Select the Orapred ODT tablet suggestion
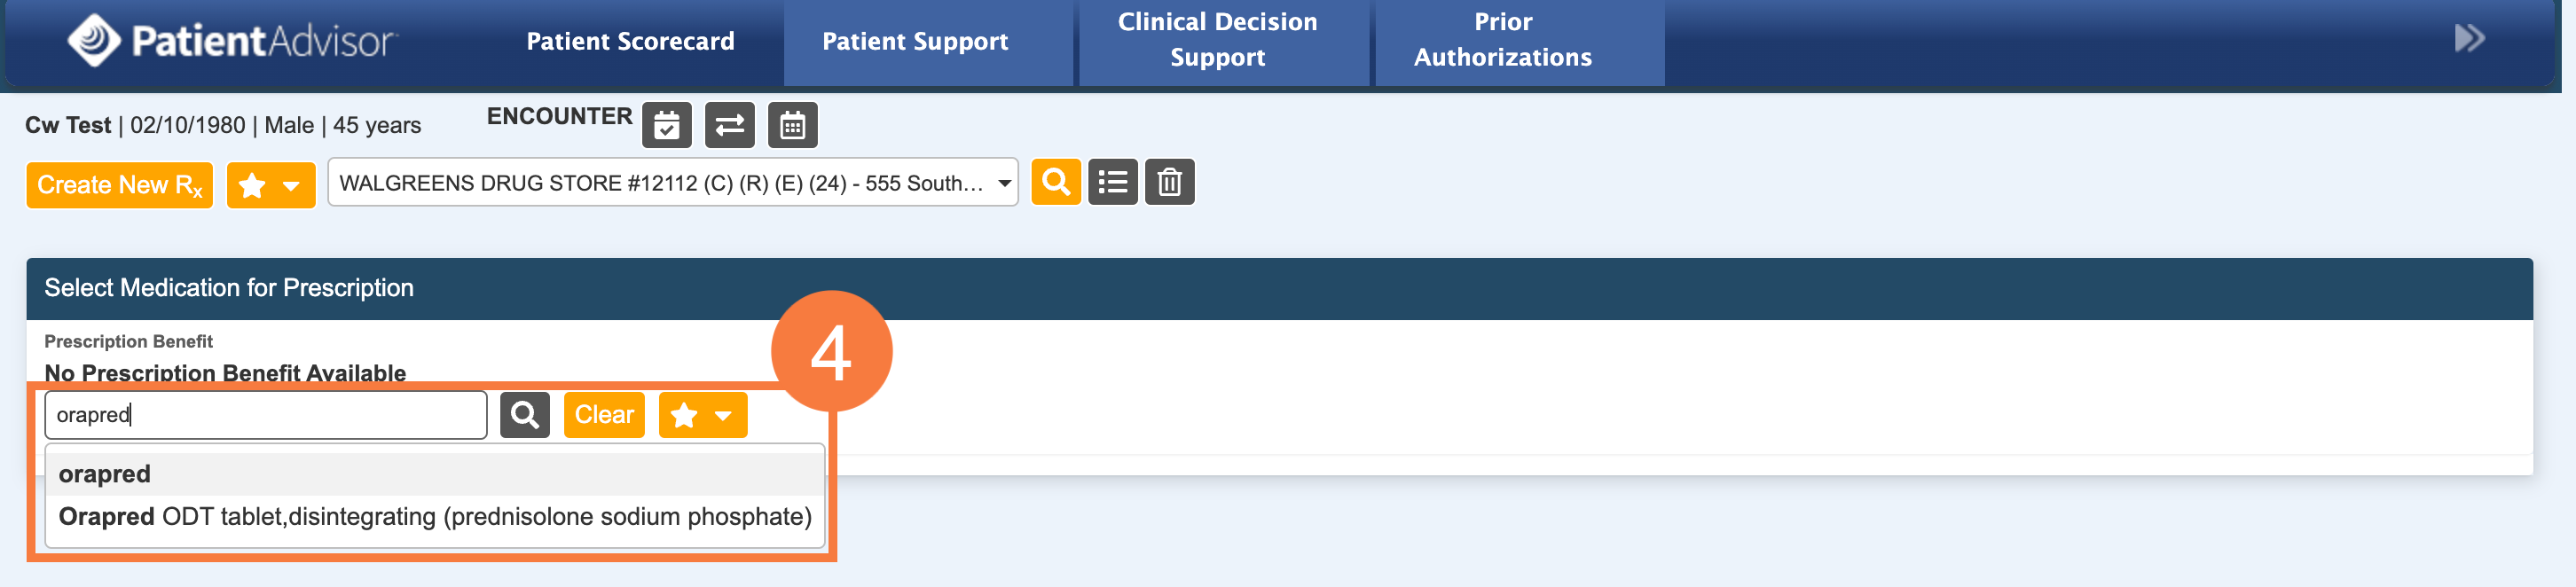 point(435,517)
